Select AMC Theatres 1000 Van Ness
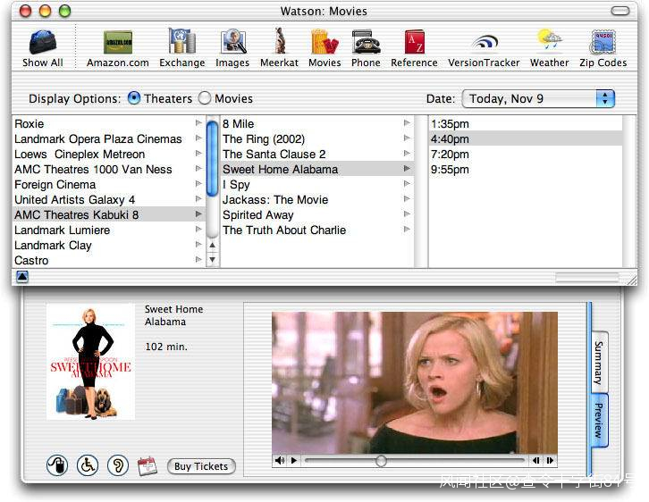Viewport: 649px width, 502px height. [108, 169]
